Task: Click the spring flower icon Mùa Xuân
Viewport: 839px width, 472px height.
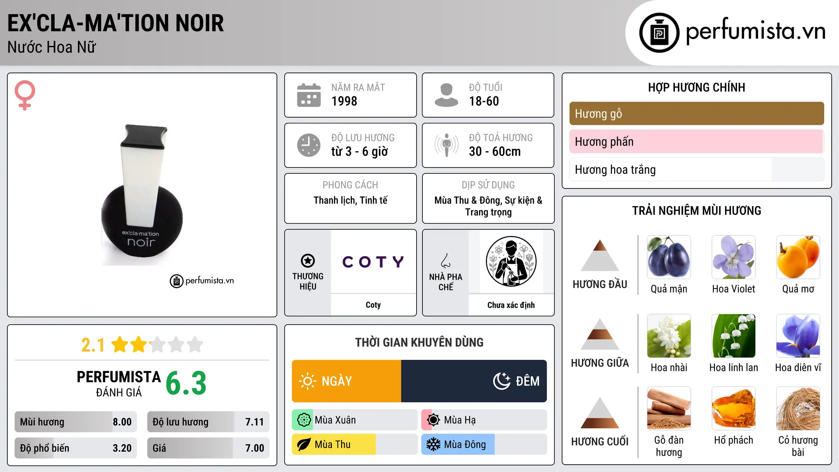Action: click(x=304, y=420)
